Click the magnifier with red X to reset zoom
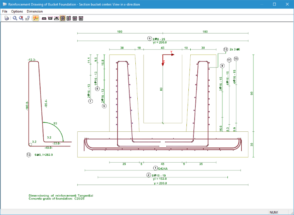The image size is (294, 215). click(x=21, y=18)
